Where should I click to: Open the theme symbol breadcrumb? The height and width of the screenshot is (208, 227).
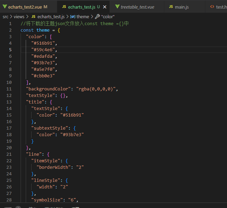point(83,17)
